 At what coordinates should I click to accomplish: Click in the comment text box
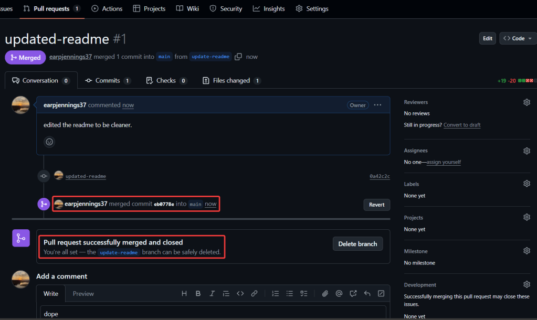[213, 313]
